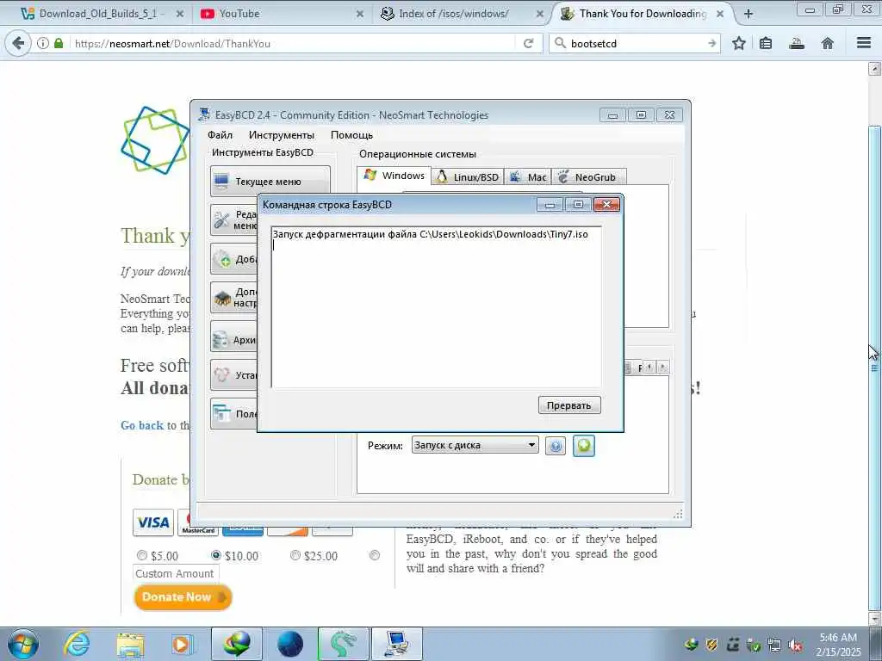
Task: Open the bookmarks list icon
Action: tap(766, 43)
